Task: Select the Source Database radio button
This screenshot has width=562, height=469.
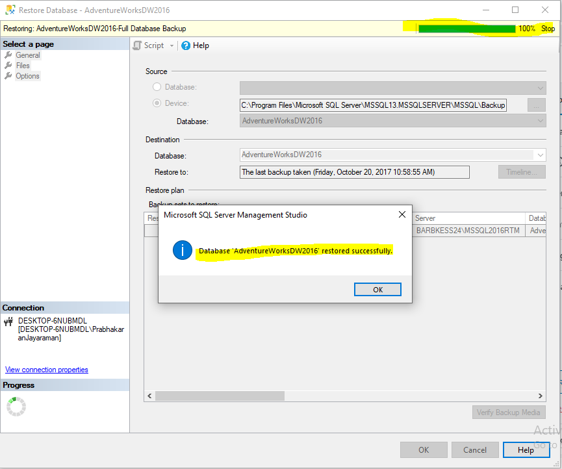Action: [x=157, y=86]
